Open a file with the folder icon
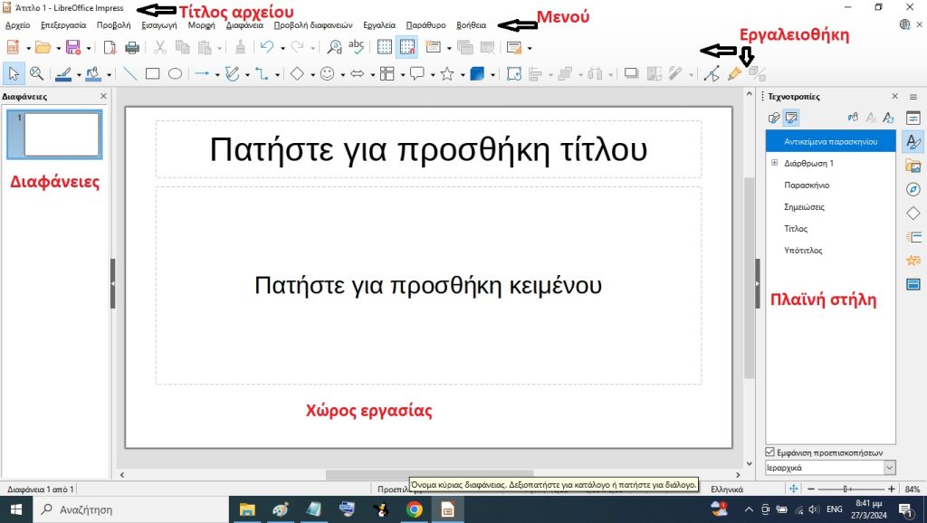 [43, 47]
